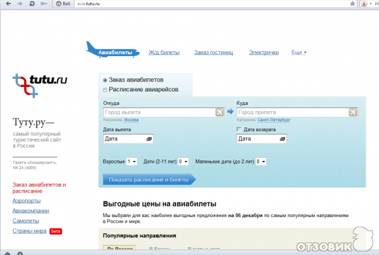Image resolution: width=379 pixels, height=255 pixels.
Task: Click the arrow icon between the city fields
Action: [231, 112]
